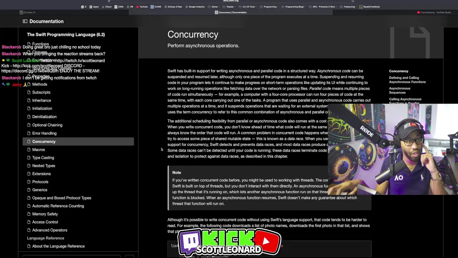Screen dimensions: 458x258
Task: Open the iCloud bookmark
Action: pyautogui.click(x=107, y=6)
